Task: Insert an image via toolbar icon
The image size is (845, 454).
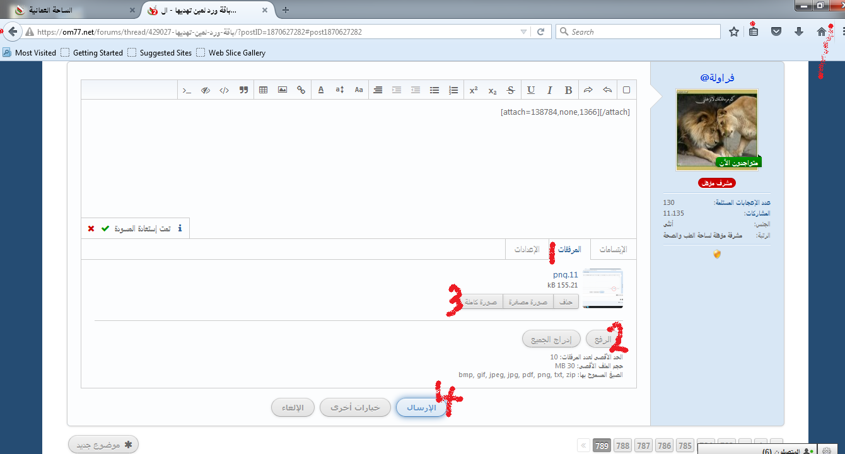Action: [x=283, y=90]
